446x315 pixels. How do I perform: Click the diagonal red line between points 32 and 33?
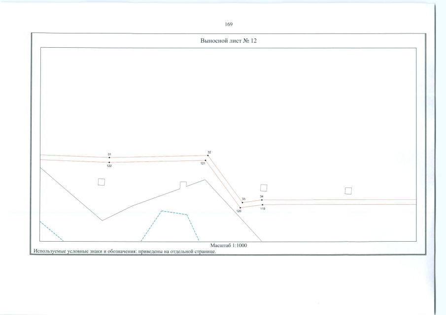coord(225,179)
